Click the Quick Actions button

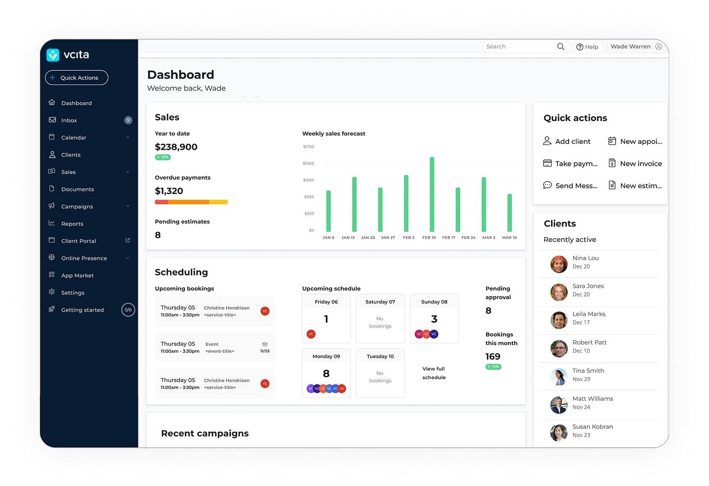76,77
